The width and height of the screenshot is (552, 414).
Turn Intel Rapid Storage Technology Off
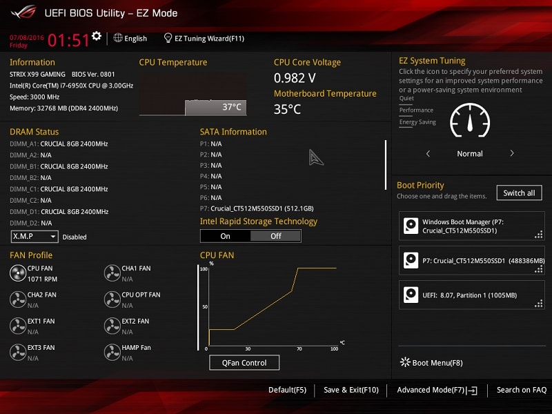tap(275, 236)
